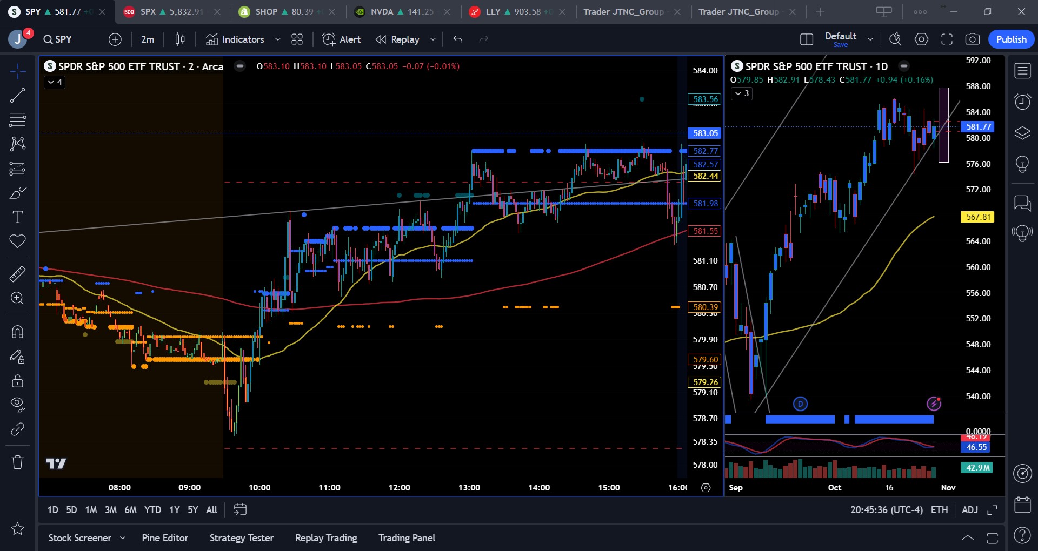This screenshot has width=1038, height=551.
Task: Switch to the LLY 903.58 tab
Action: 517,12
